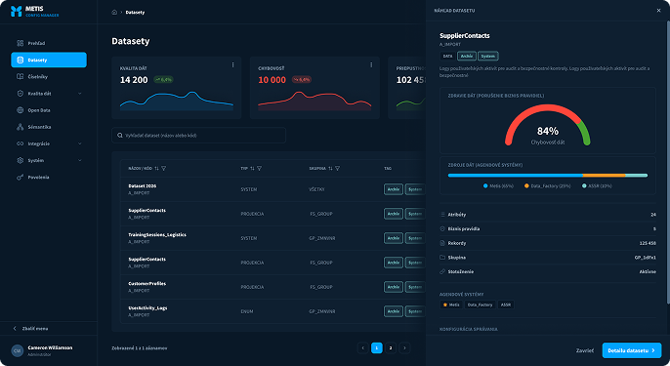Click the Biznis pravidlá row
Screen dimensions: 670x366
click(x=548, y=229)
